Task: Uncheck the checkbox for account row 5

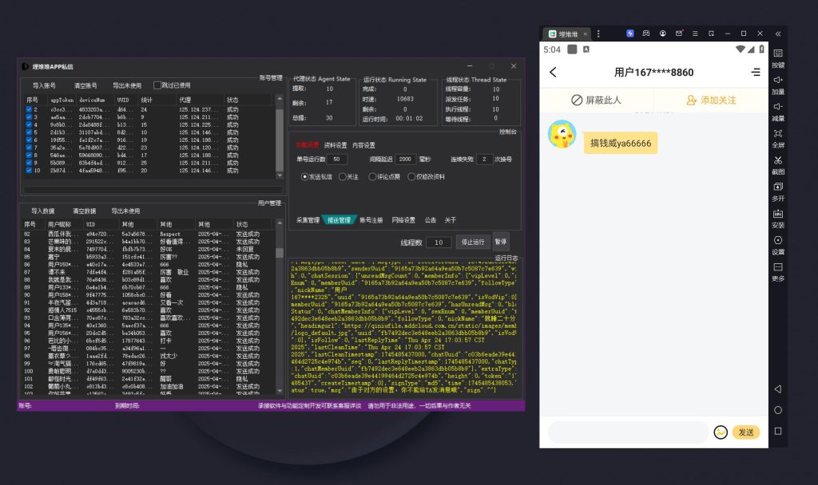Action: (29, 132)
